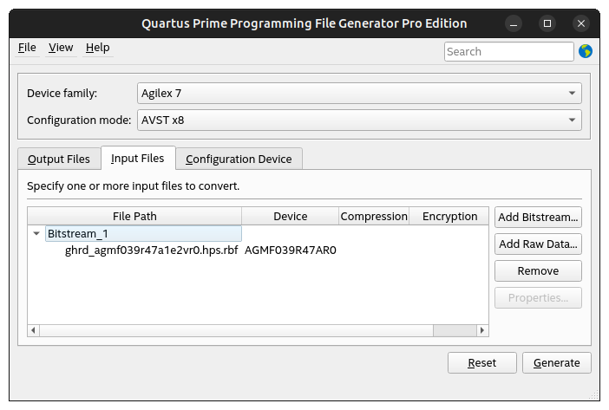Click the File Path column header
609x410 pixels.
134,217
